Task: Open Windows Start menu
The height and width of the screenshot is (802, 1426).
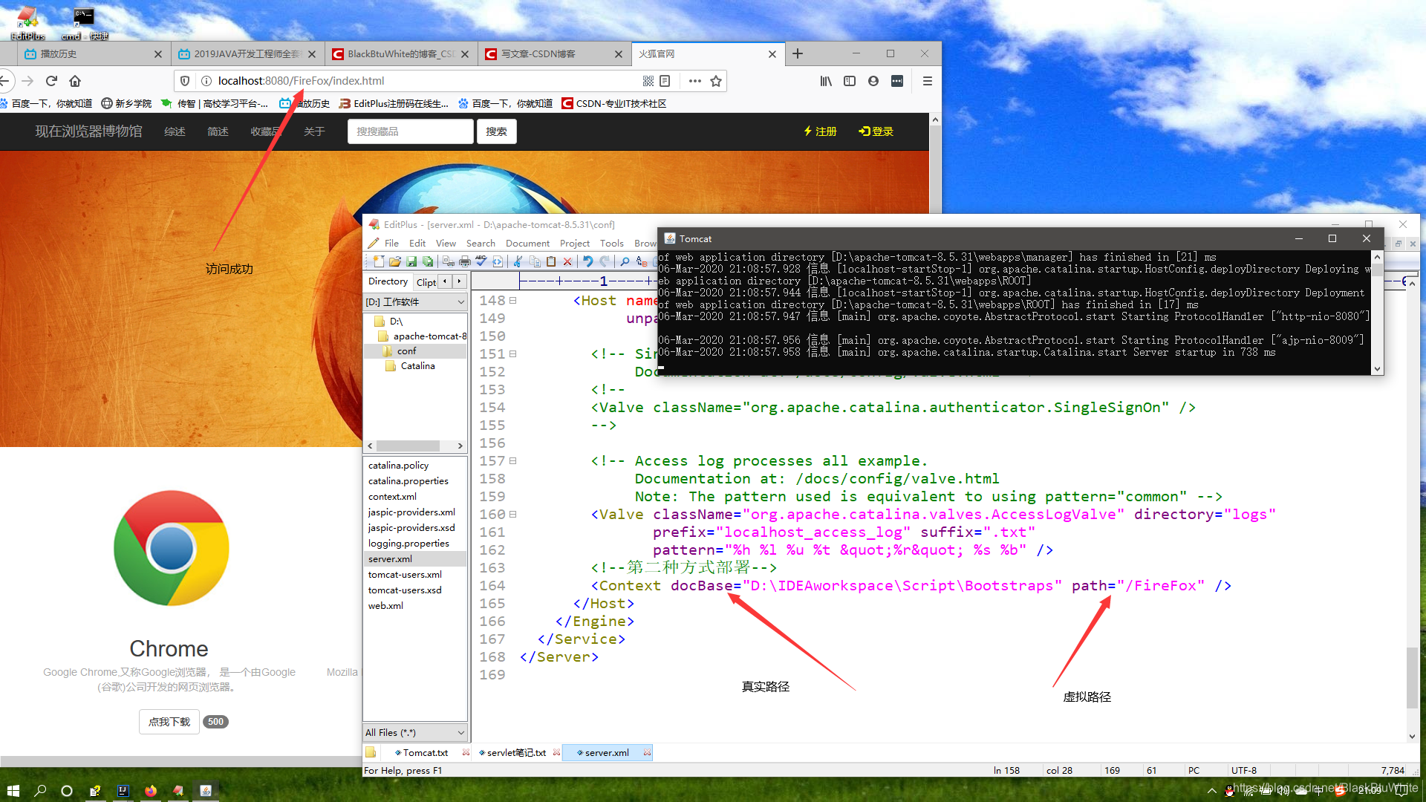Action: pos(13,791)
